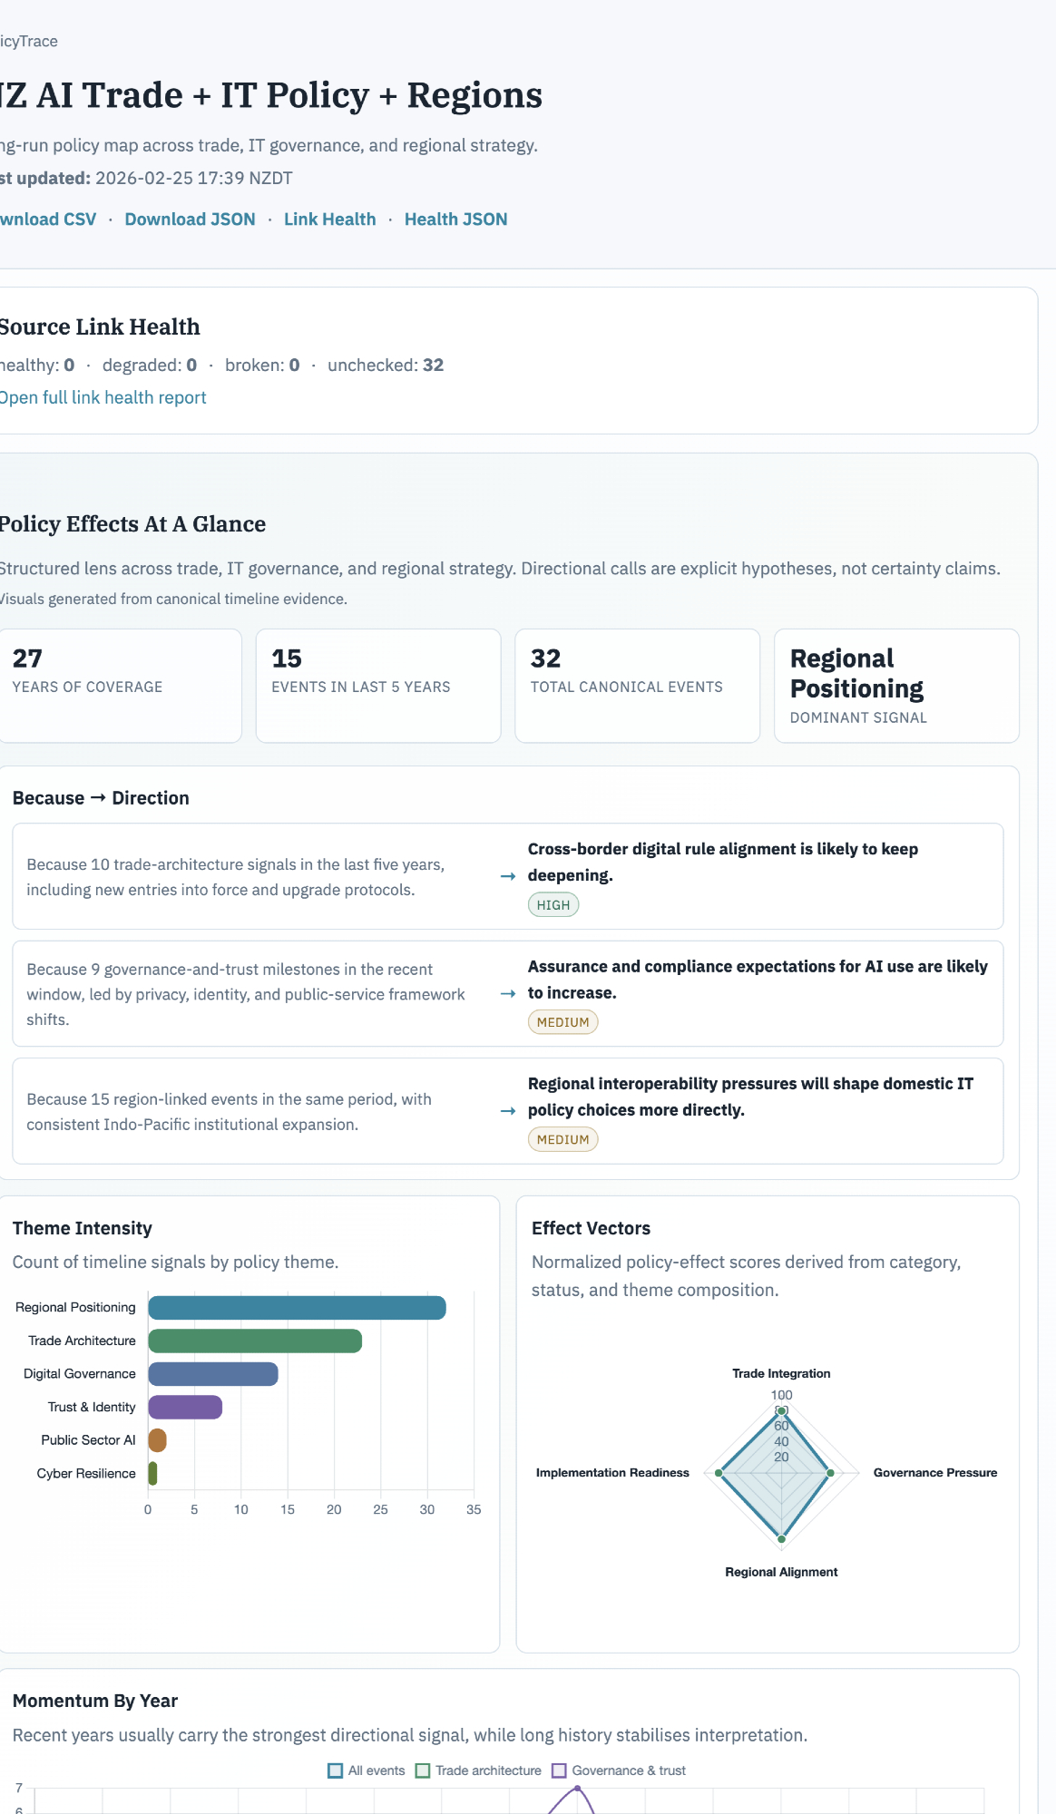Screen dimensions: 1056x1814
Task: Open the Link Health page
Action: (x=329, y=219)
